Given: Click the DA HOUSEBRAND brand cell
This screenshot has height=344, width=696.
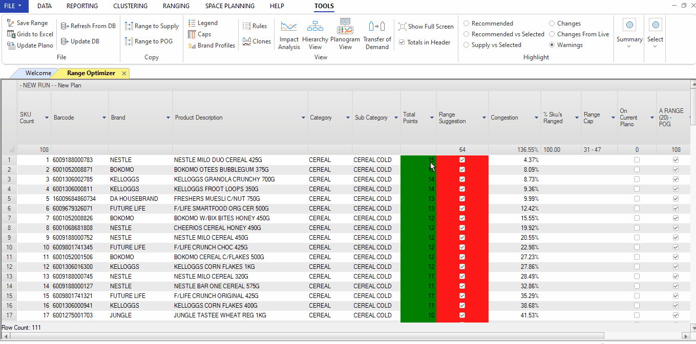Looking at the screenshot, I should [140, 199].
